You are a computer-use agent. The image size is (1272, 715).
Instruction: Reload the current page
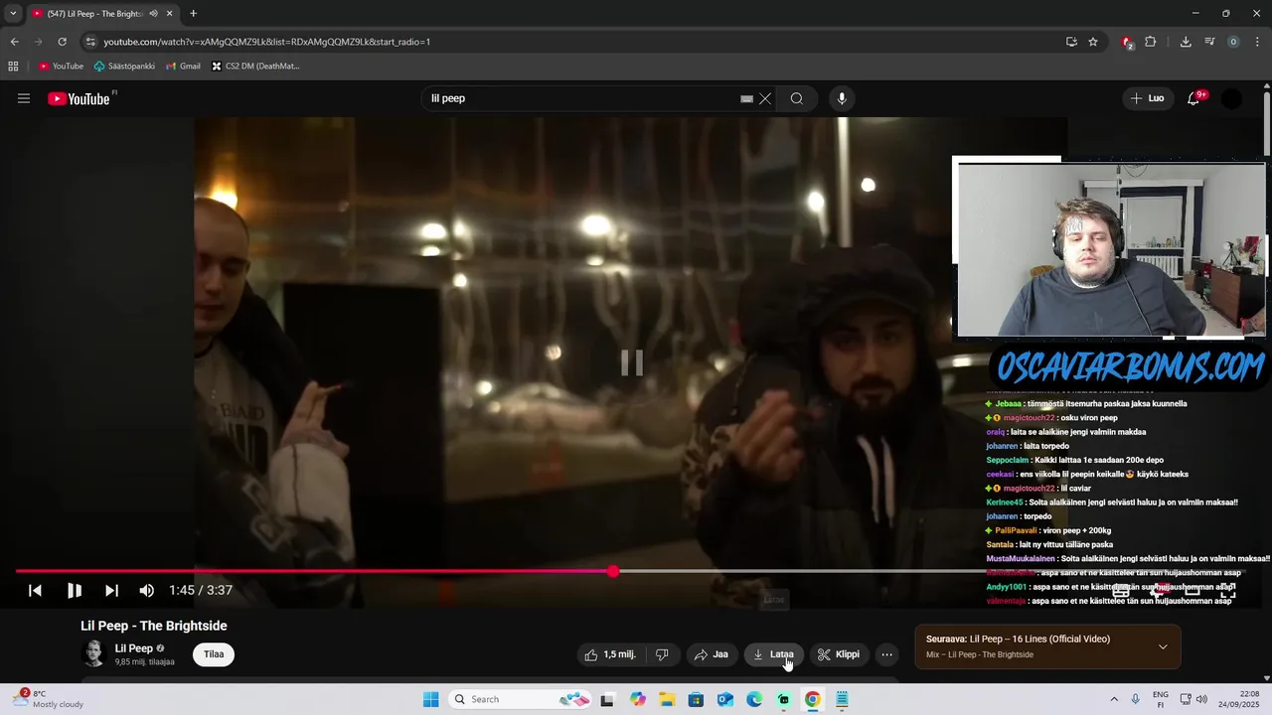[x=62, y=42]
